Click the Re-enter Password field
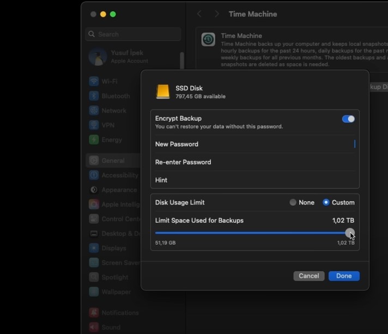Image resolution: width=388 pixels, height=334 pixels. 255,162
